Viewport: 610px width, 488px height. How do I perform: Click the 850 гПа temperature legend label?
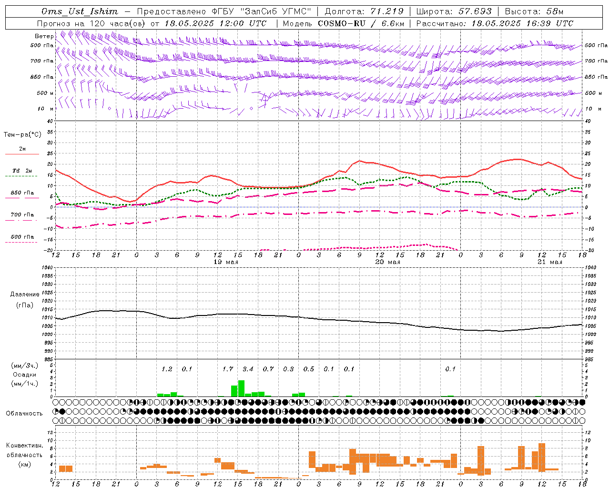(x=22, y=193)
